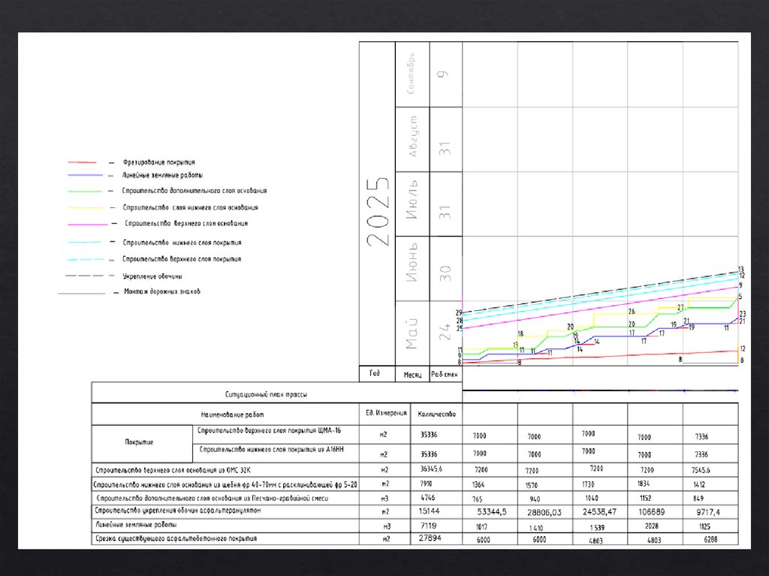Screen dimensions: 769x576
Task: Select value cell '106689'
Action: click(x=651, y=512)
